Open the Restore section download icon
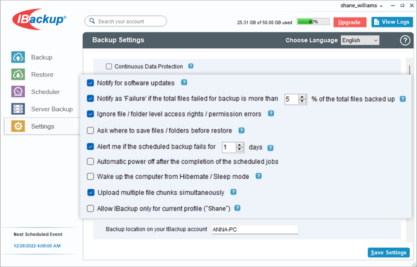Screen dimensions: 417x267 point(18,75)
